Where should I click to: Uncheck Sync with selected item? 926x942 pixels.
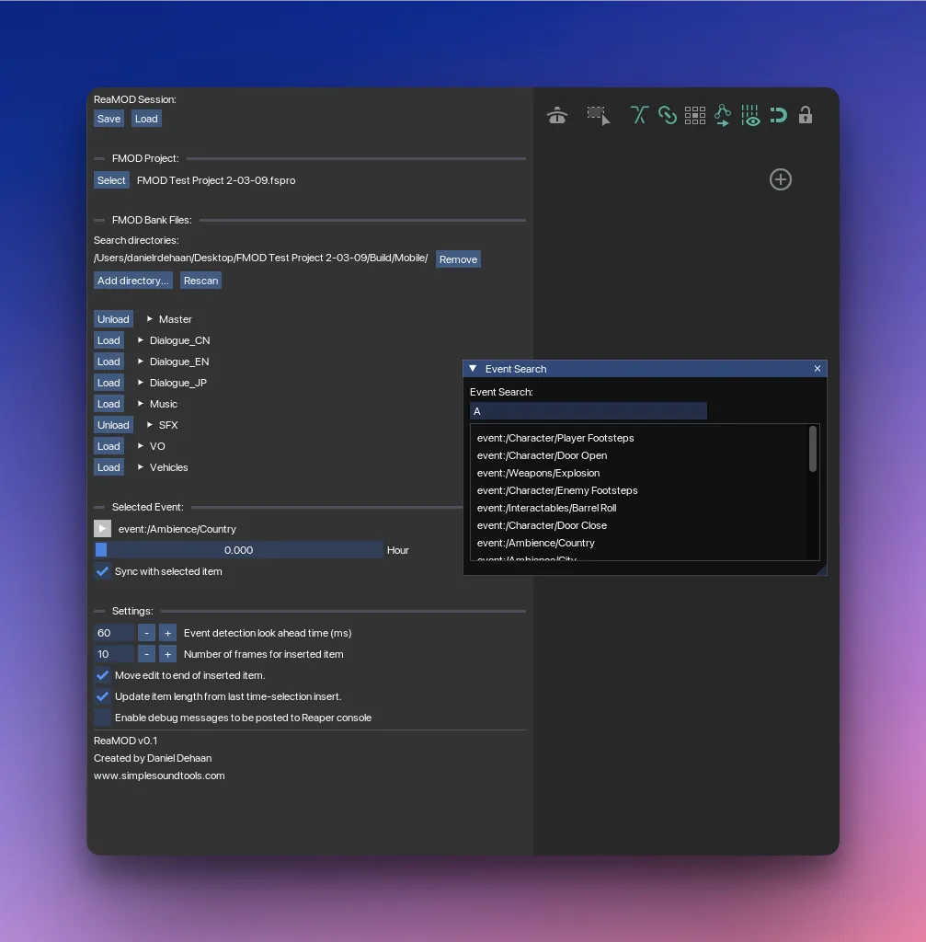(x=102, y=571)
